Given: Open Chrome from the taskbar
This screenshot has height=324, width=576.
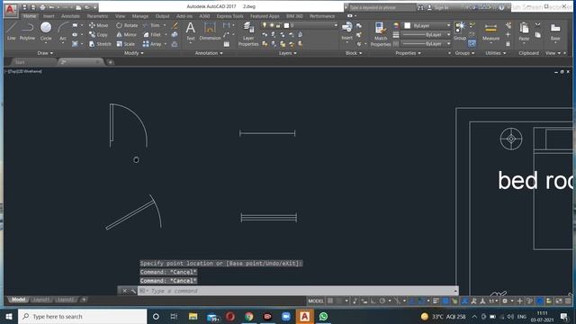Looking at the screenshot, I should tap(249, 316).
